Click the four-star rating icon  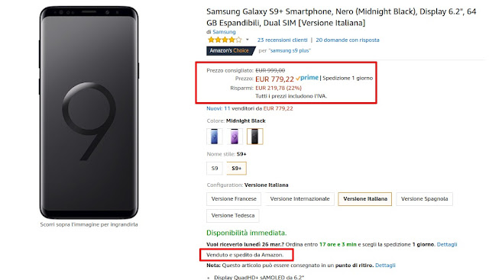[x=225, y=40]
